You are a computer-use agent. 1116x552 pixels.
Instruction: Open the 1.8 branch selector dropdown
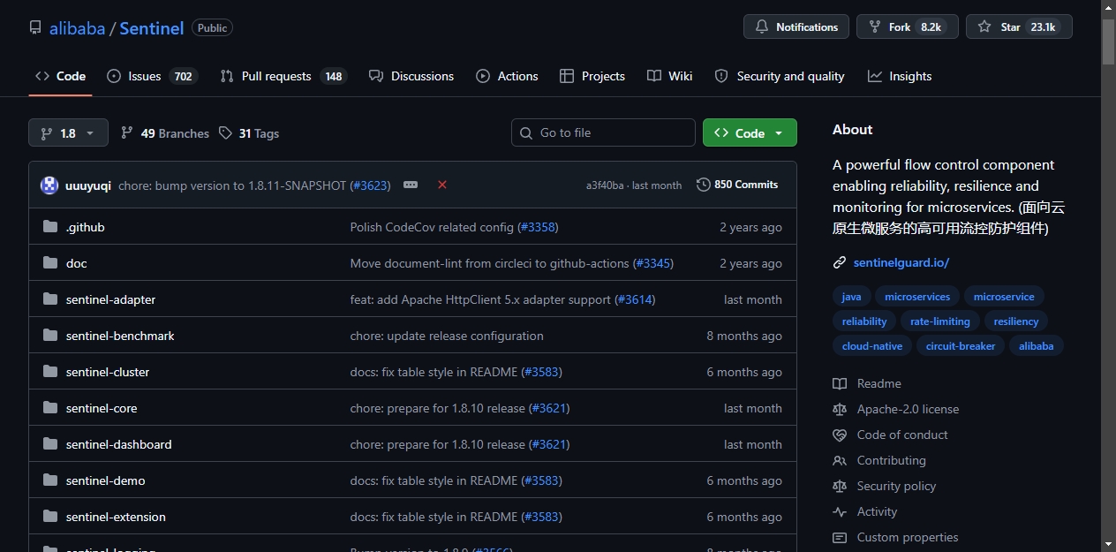[68, 132]
